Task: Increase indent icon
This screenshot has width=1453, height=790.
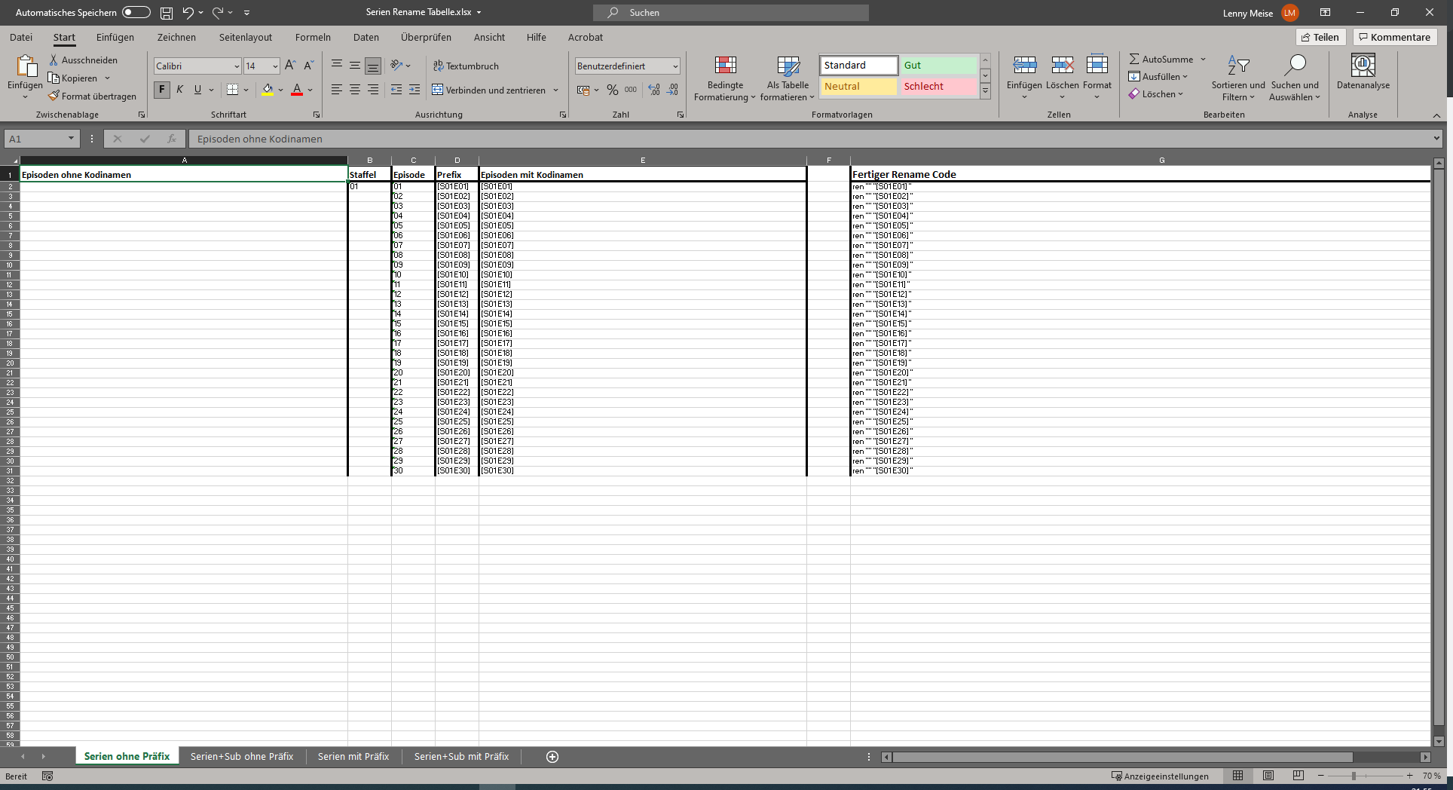Action: point(414,90)
